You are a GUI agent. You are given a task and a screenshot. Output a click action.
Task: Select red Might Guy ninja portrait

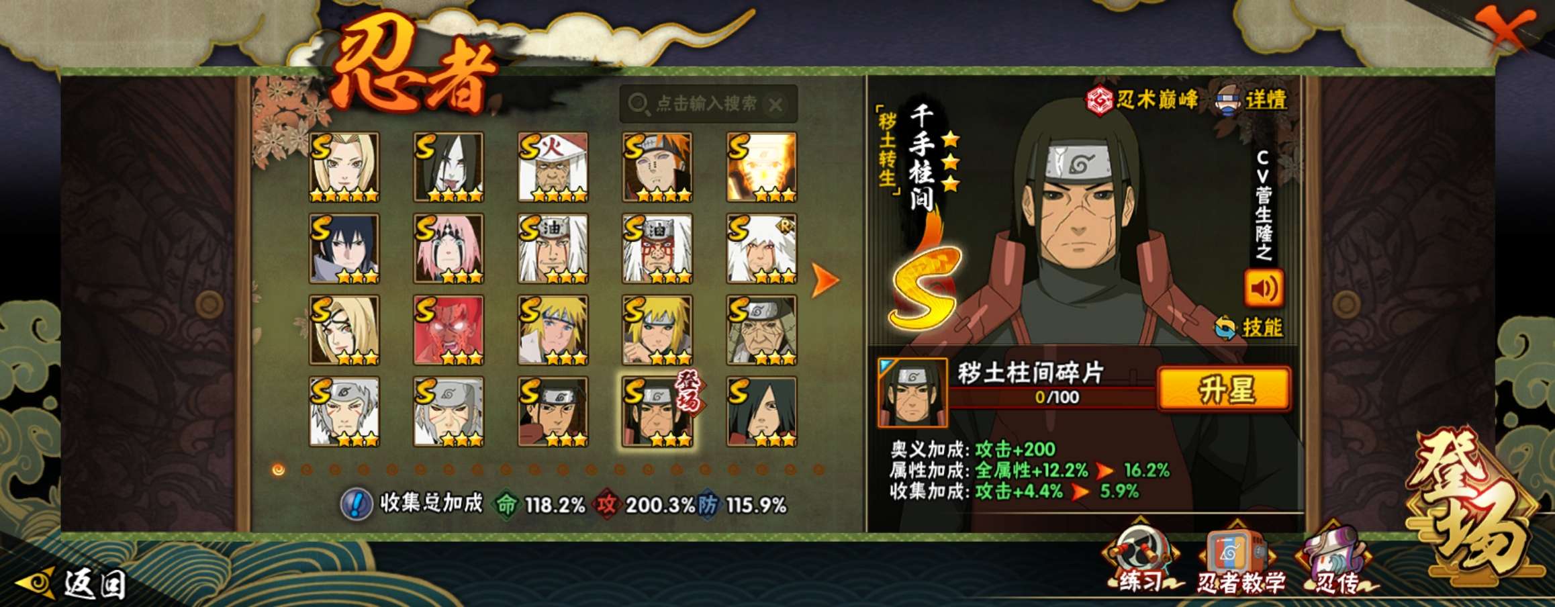[x=449, y=330]
